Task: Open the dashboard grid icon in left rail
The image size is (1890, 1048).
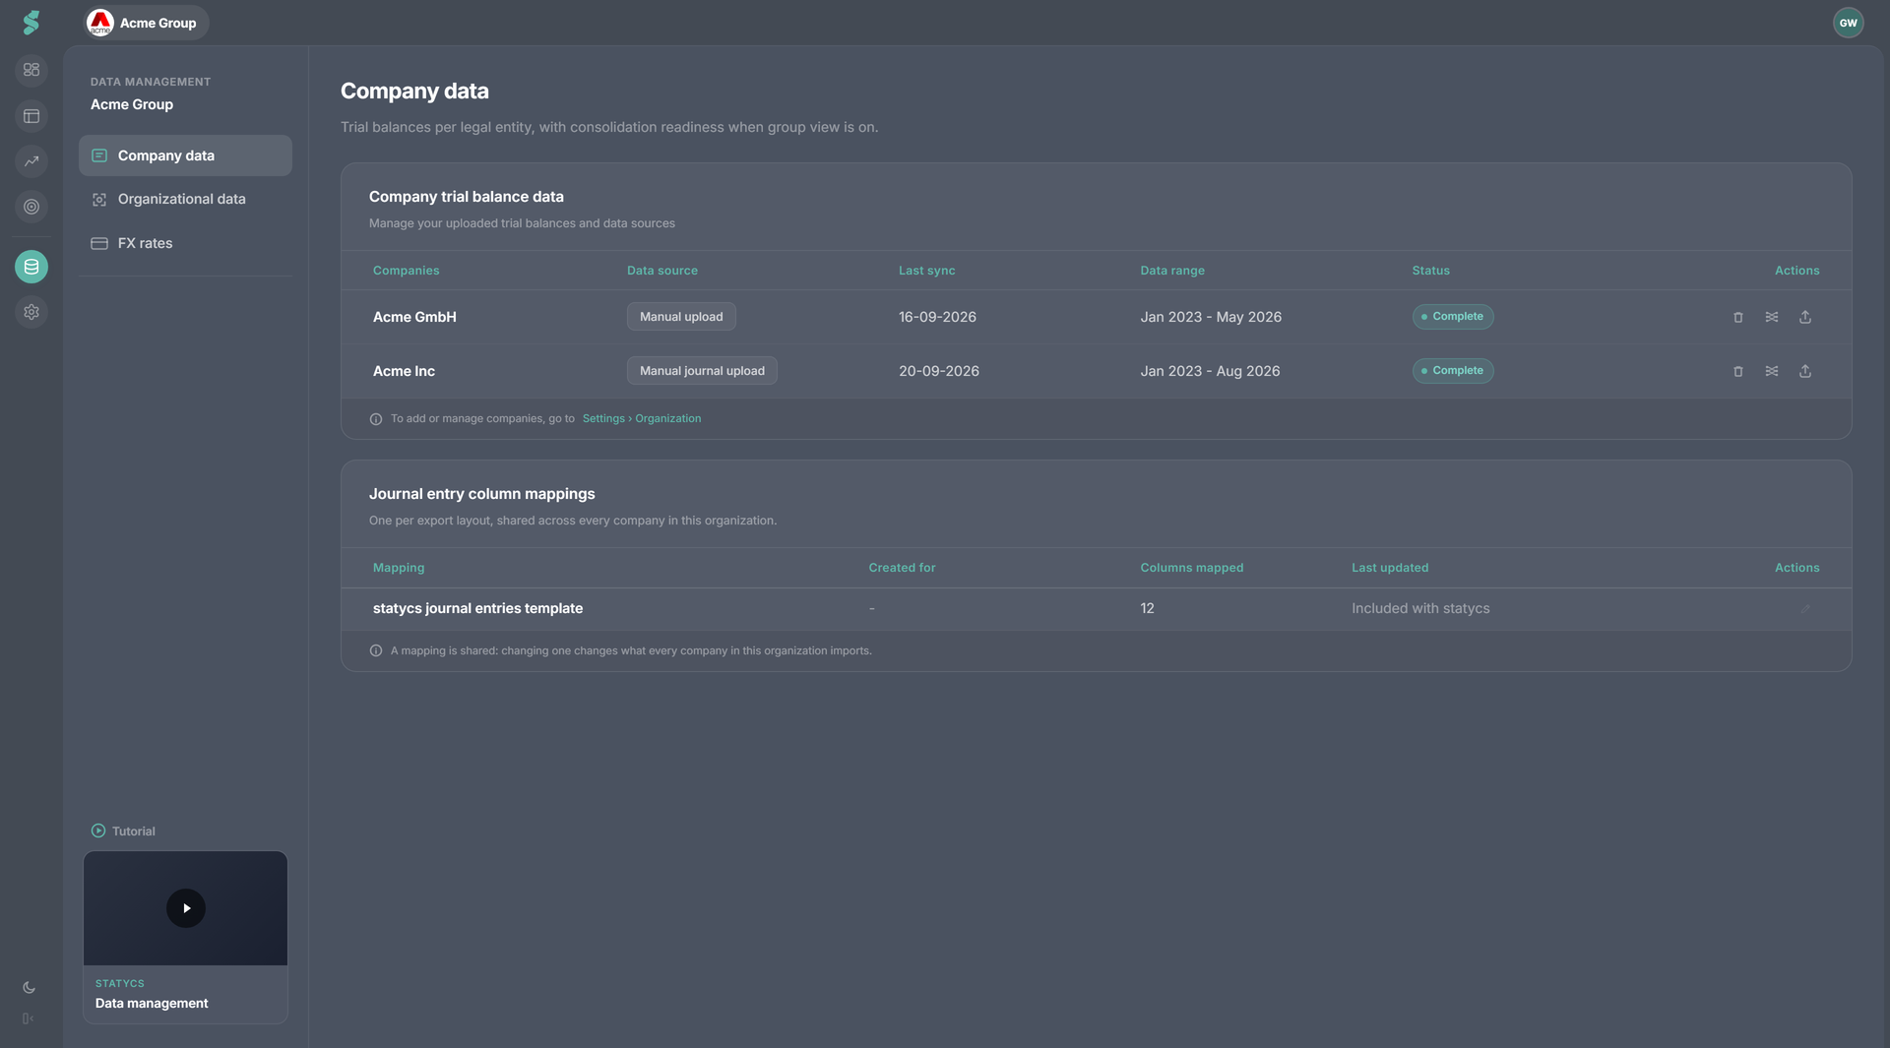Action: [31, 70]
